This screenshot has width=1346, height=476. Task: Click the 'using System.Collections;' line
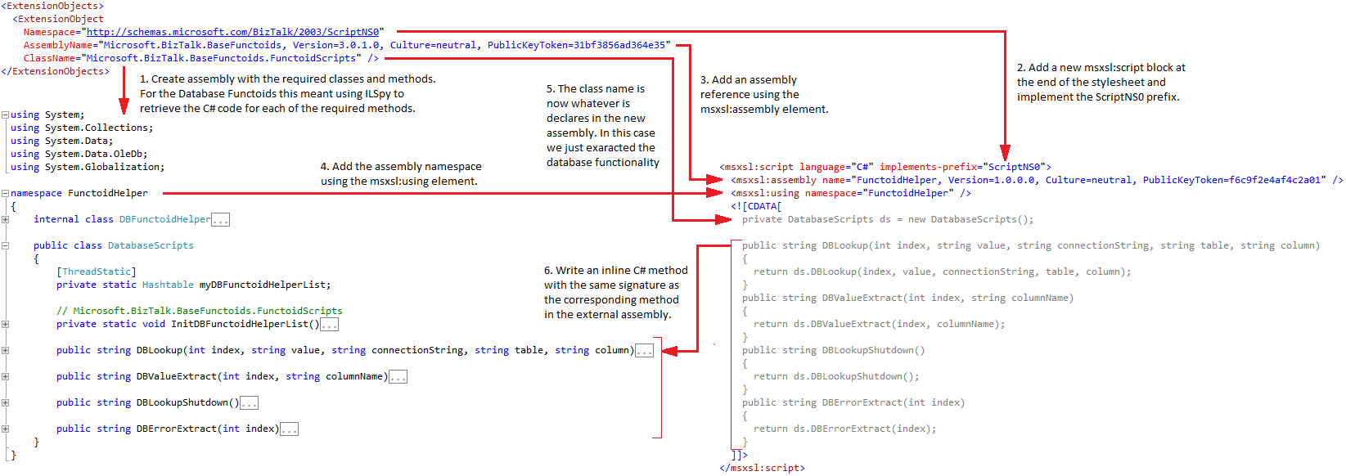tap(82, 128)
